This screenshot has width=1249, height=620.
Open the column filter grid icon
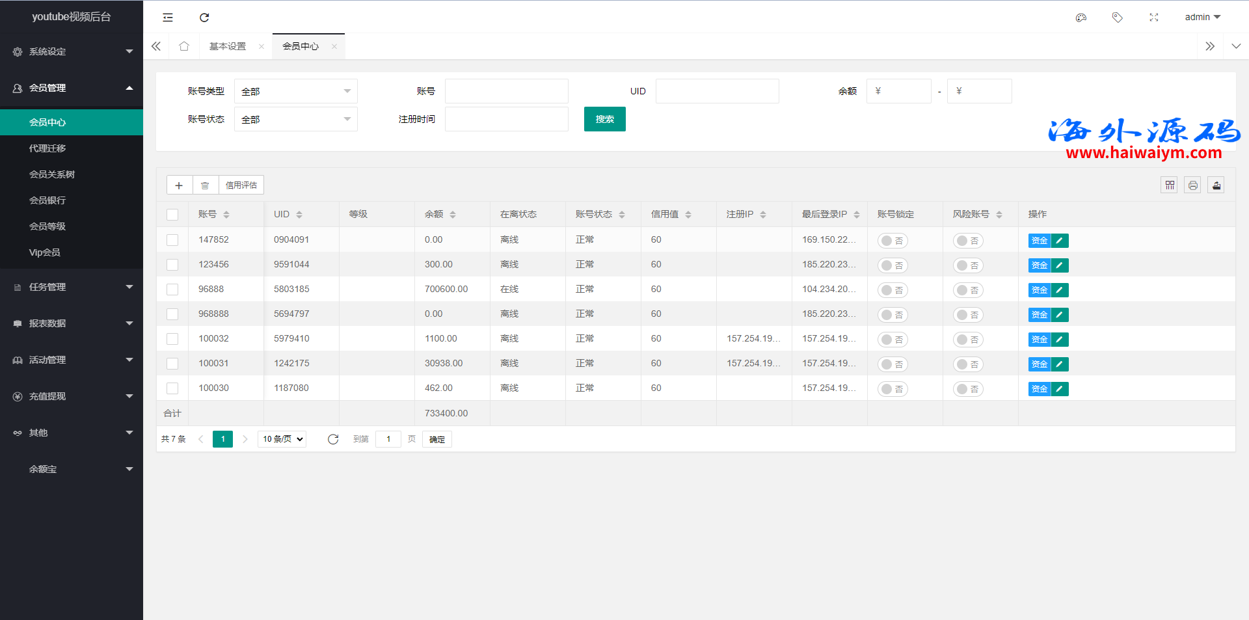pyautogui.click(x=1170, y=185)
